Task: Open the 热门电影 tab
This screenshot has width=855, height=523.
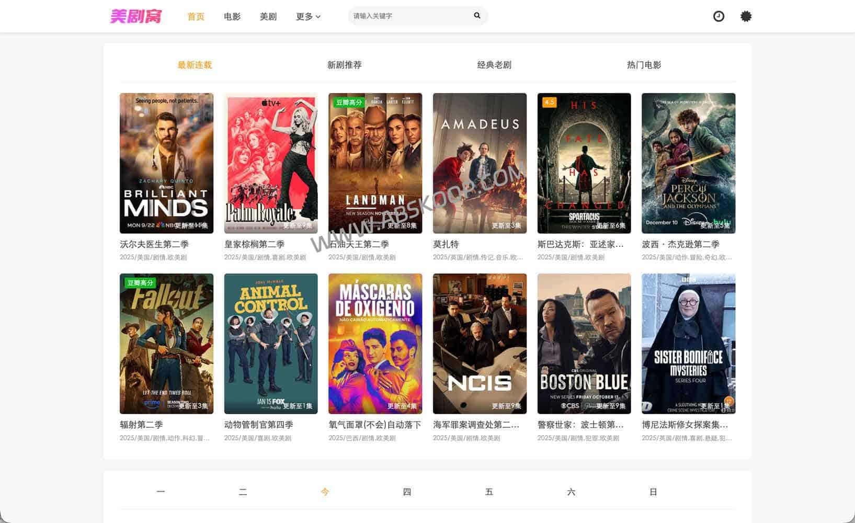Action: [643, 65]
